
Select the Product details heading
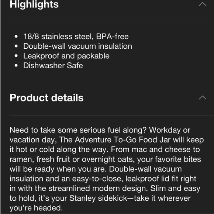pos(46,98)
